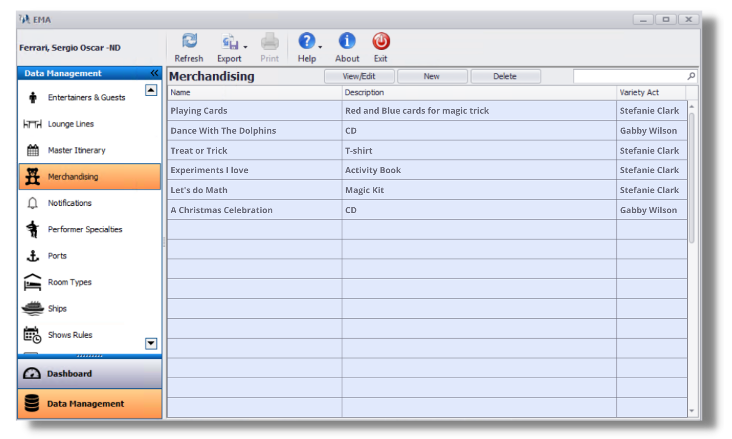Screen dimensions: 732x439
Task: Select the Data Management section
Action: point(84,403)
